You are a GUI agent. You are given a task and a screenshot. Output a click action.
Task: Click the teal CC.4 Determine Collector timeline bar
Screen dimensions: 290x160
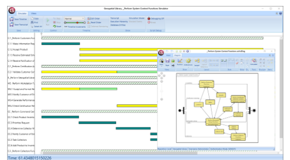pos(133,128)
